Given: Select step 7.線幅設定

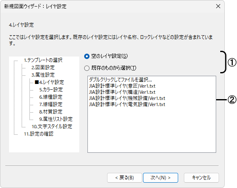Looking at the screenshot, I should (x=51, y=104).
